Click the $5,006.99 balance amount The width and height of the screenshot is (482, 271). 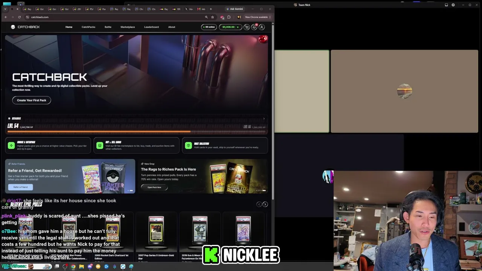pyautogui.click(x=228, y=27)
